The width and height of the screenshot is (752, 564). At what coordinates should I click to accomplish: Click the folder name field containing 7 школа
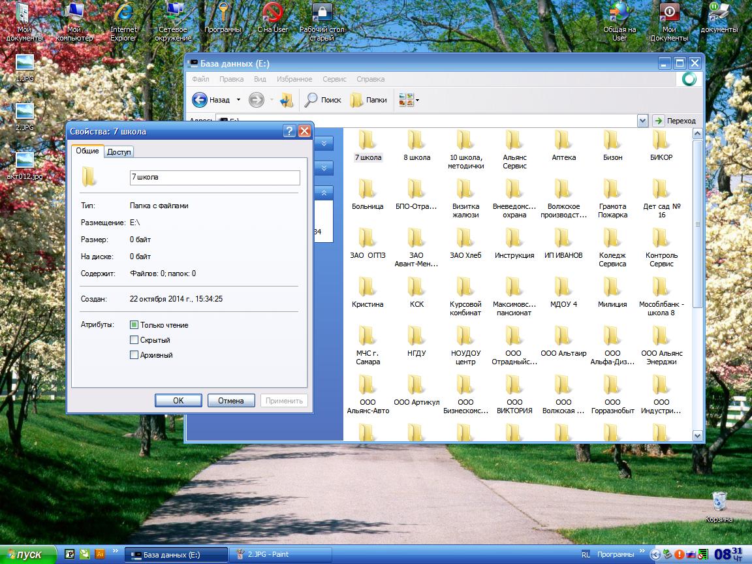coord(215,178)
